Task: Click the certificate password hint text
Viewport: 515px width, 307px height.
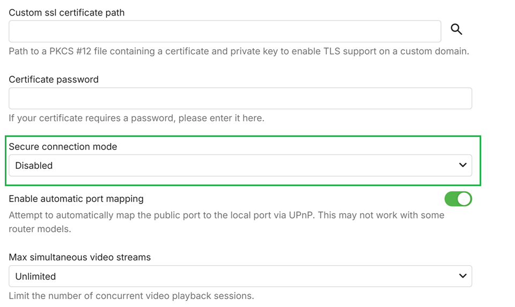Action: tap(136, 118)
